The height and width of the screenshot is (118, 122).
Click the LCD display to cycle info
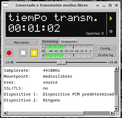point(56,25)
